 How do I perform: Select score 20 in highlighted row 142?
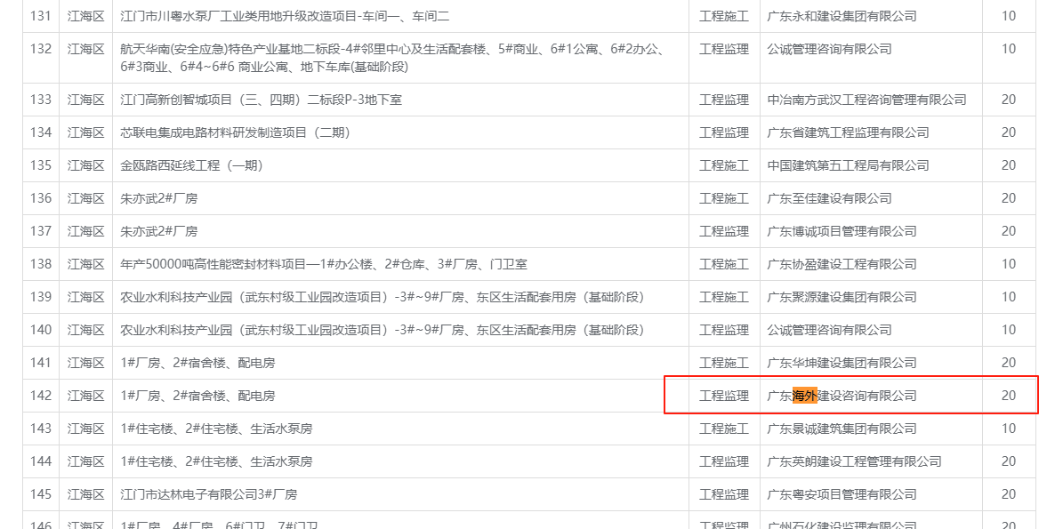coord(1008,396)
